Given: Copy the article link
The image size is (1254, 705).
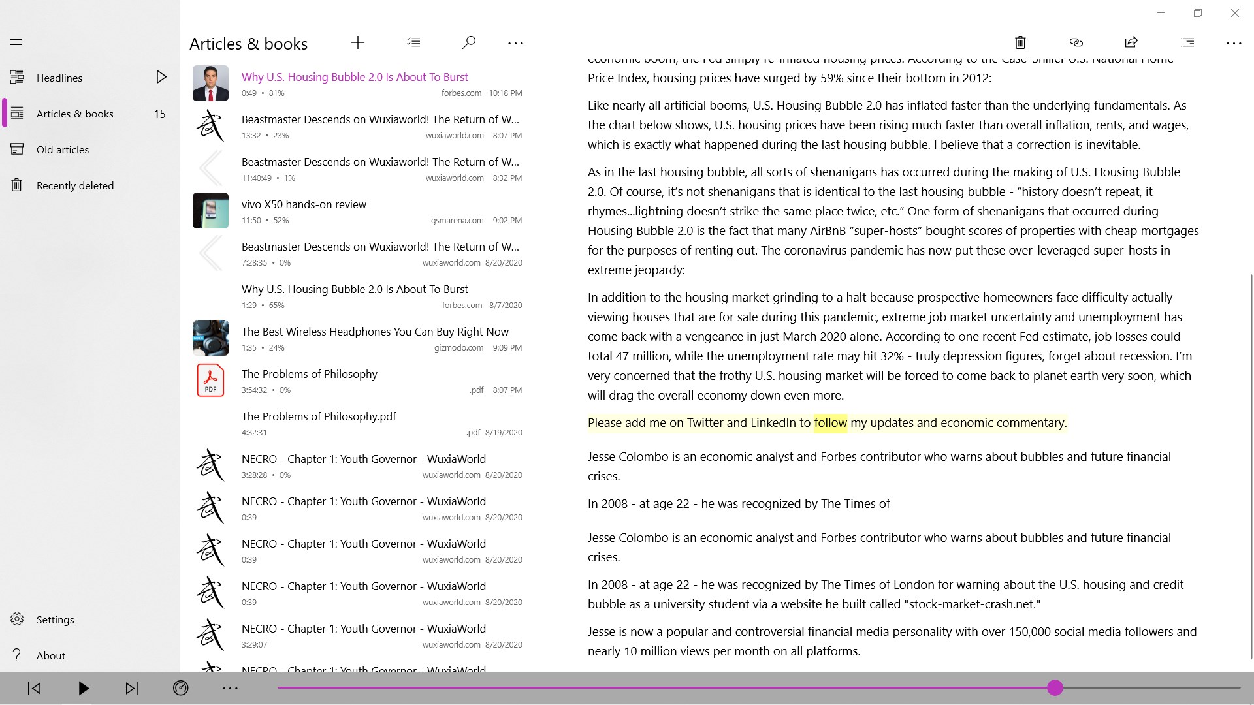Looking at the screenshot, I should pyautogui.click(x=1076, y=42).
